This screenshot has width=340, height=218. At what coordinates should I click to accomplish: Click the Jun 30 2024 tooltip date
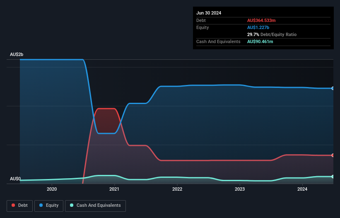[209, 13]
